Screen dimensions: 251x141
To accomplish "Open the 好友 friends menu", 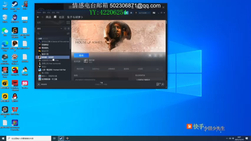I will 49,13.
